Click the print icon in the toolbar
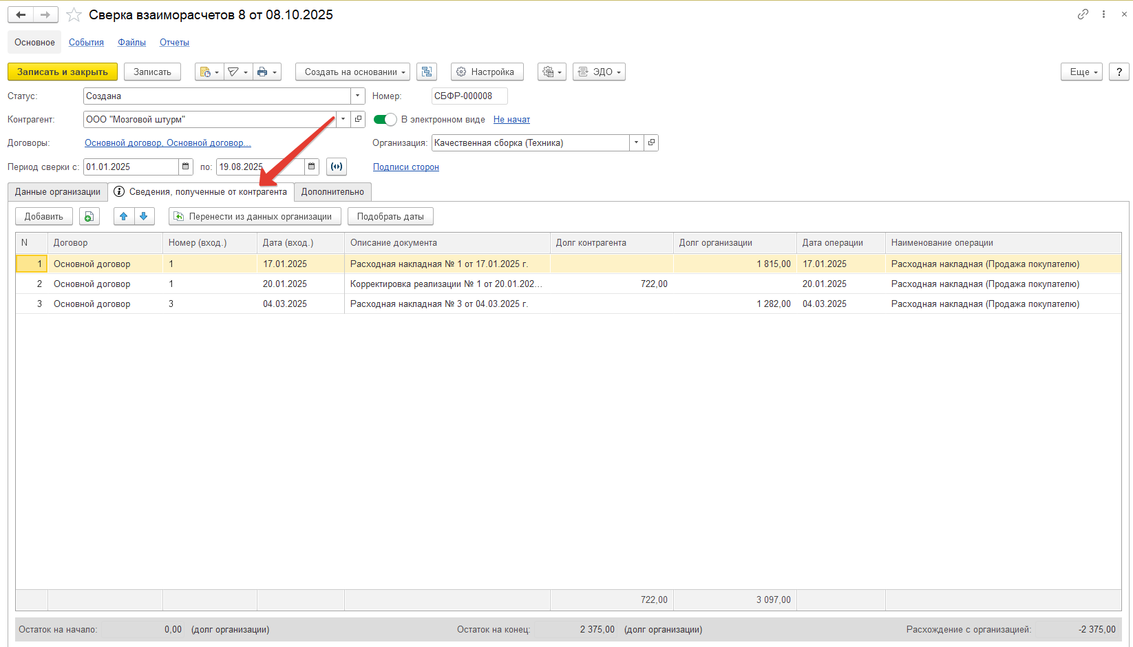This screenshot has height=647, width=1133. [262, 72]
